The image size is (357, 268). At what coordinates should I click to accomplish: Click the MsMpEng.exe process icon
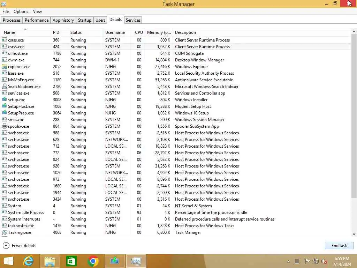click(4, 80)
